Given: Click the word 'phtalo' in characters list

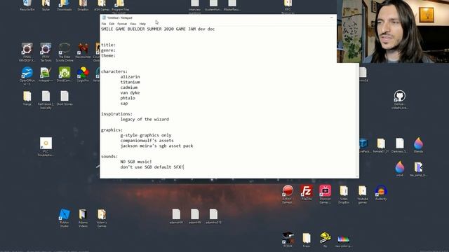Looking at the screenshot, I should pos(128,98).
